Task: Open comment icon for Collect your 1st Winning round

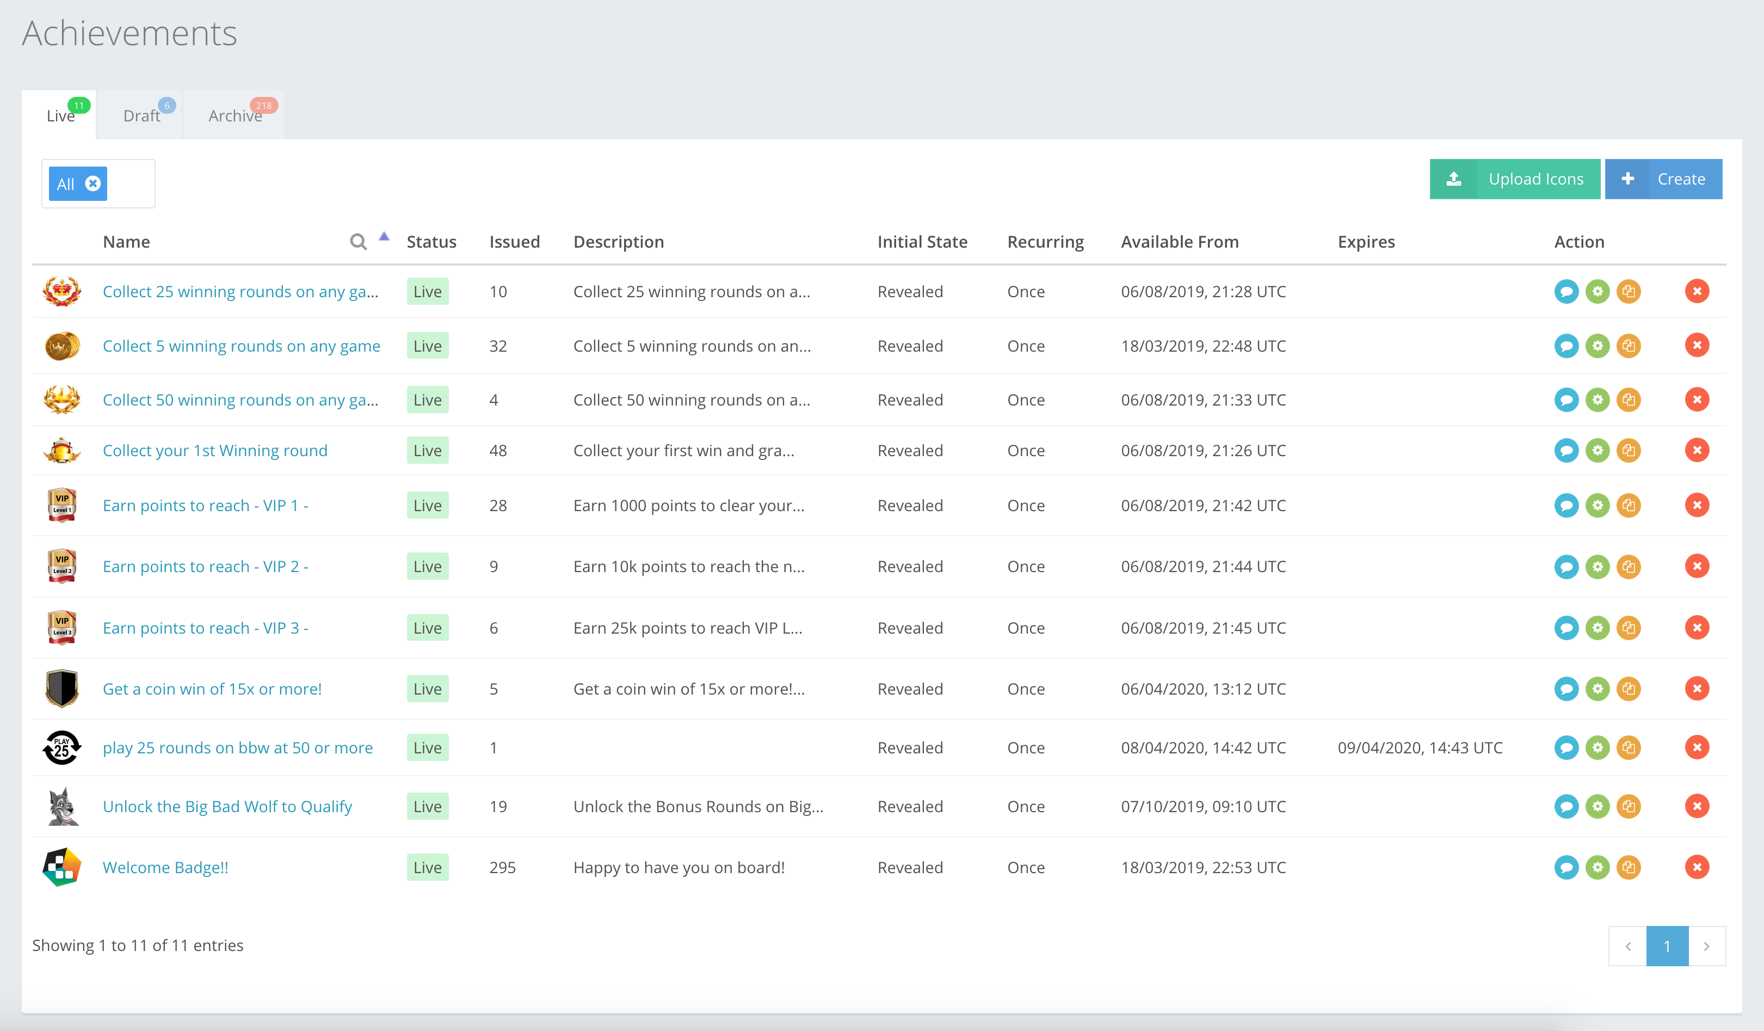Action: [x=1566, y=450]
